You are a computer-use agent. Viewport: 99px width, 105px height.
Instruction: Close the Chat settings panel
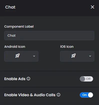click(x=92, y=7)
